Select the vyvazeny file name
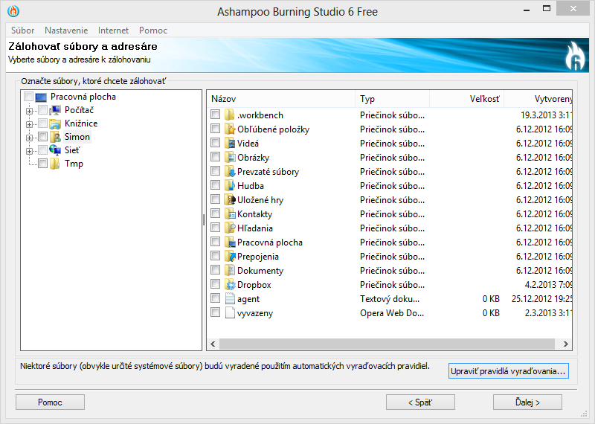Viewport: 595px width, 424px height. coord(255,313)
